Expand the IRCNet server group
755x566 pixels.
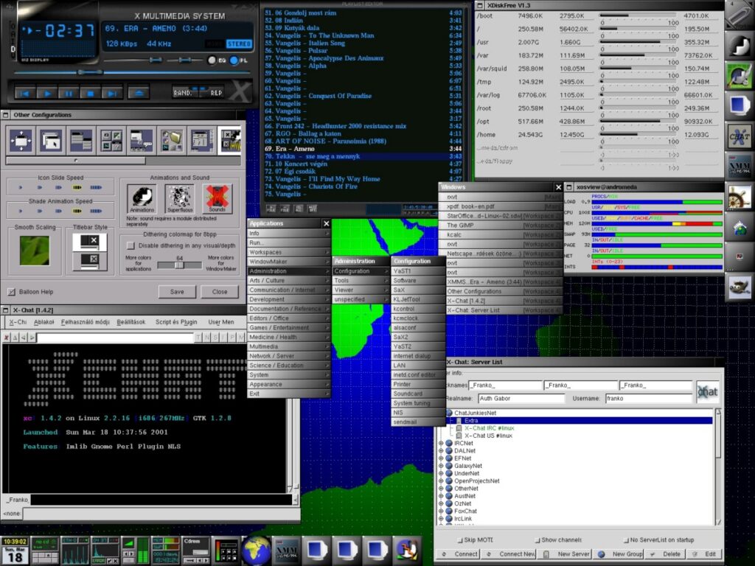coord(442,443)
